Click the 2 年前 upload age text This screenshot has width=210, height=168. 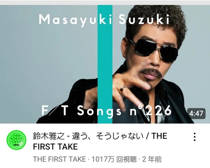[x=152, y=159]
